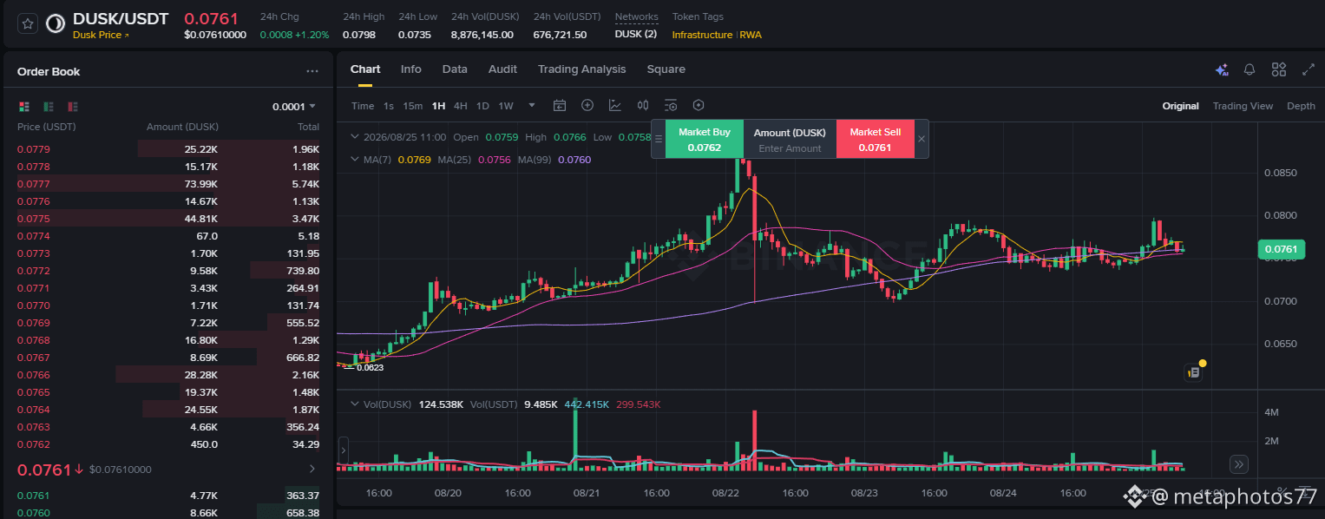Open the calendar go-to-date chart tool
Screen dimensions: 1325x519
pyautogui.click(x=560, y=106)
